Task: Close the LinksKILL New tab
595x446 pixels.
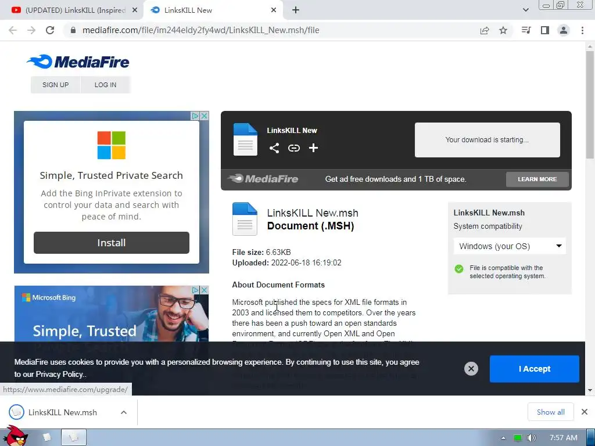Action: pyautogui.click(x=274, y=10)
